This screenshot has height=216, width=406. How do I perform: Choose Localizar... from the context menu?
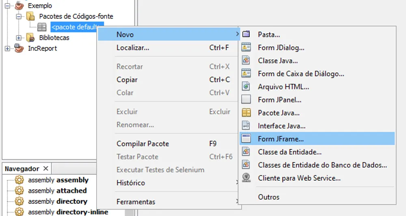coord(133,47)
